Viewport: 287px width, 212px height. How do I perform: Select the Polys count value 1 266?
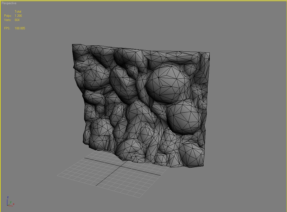tap(18, 16)
